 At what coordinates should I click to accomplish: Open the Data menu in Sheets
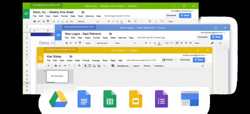pyautogui.click(x=73, y=16)
